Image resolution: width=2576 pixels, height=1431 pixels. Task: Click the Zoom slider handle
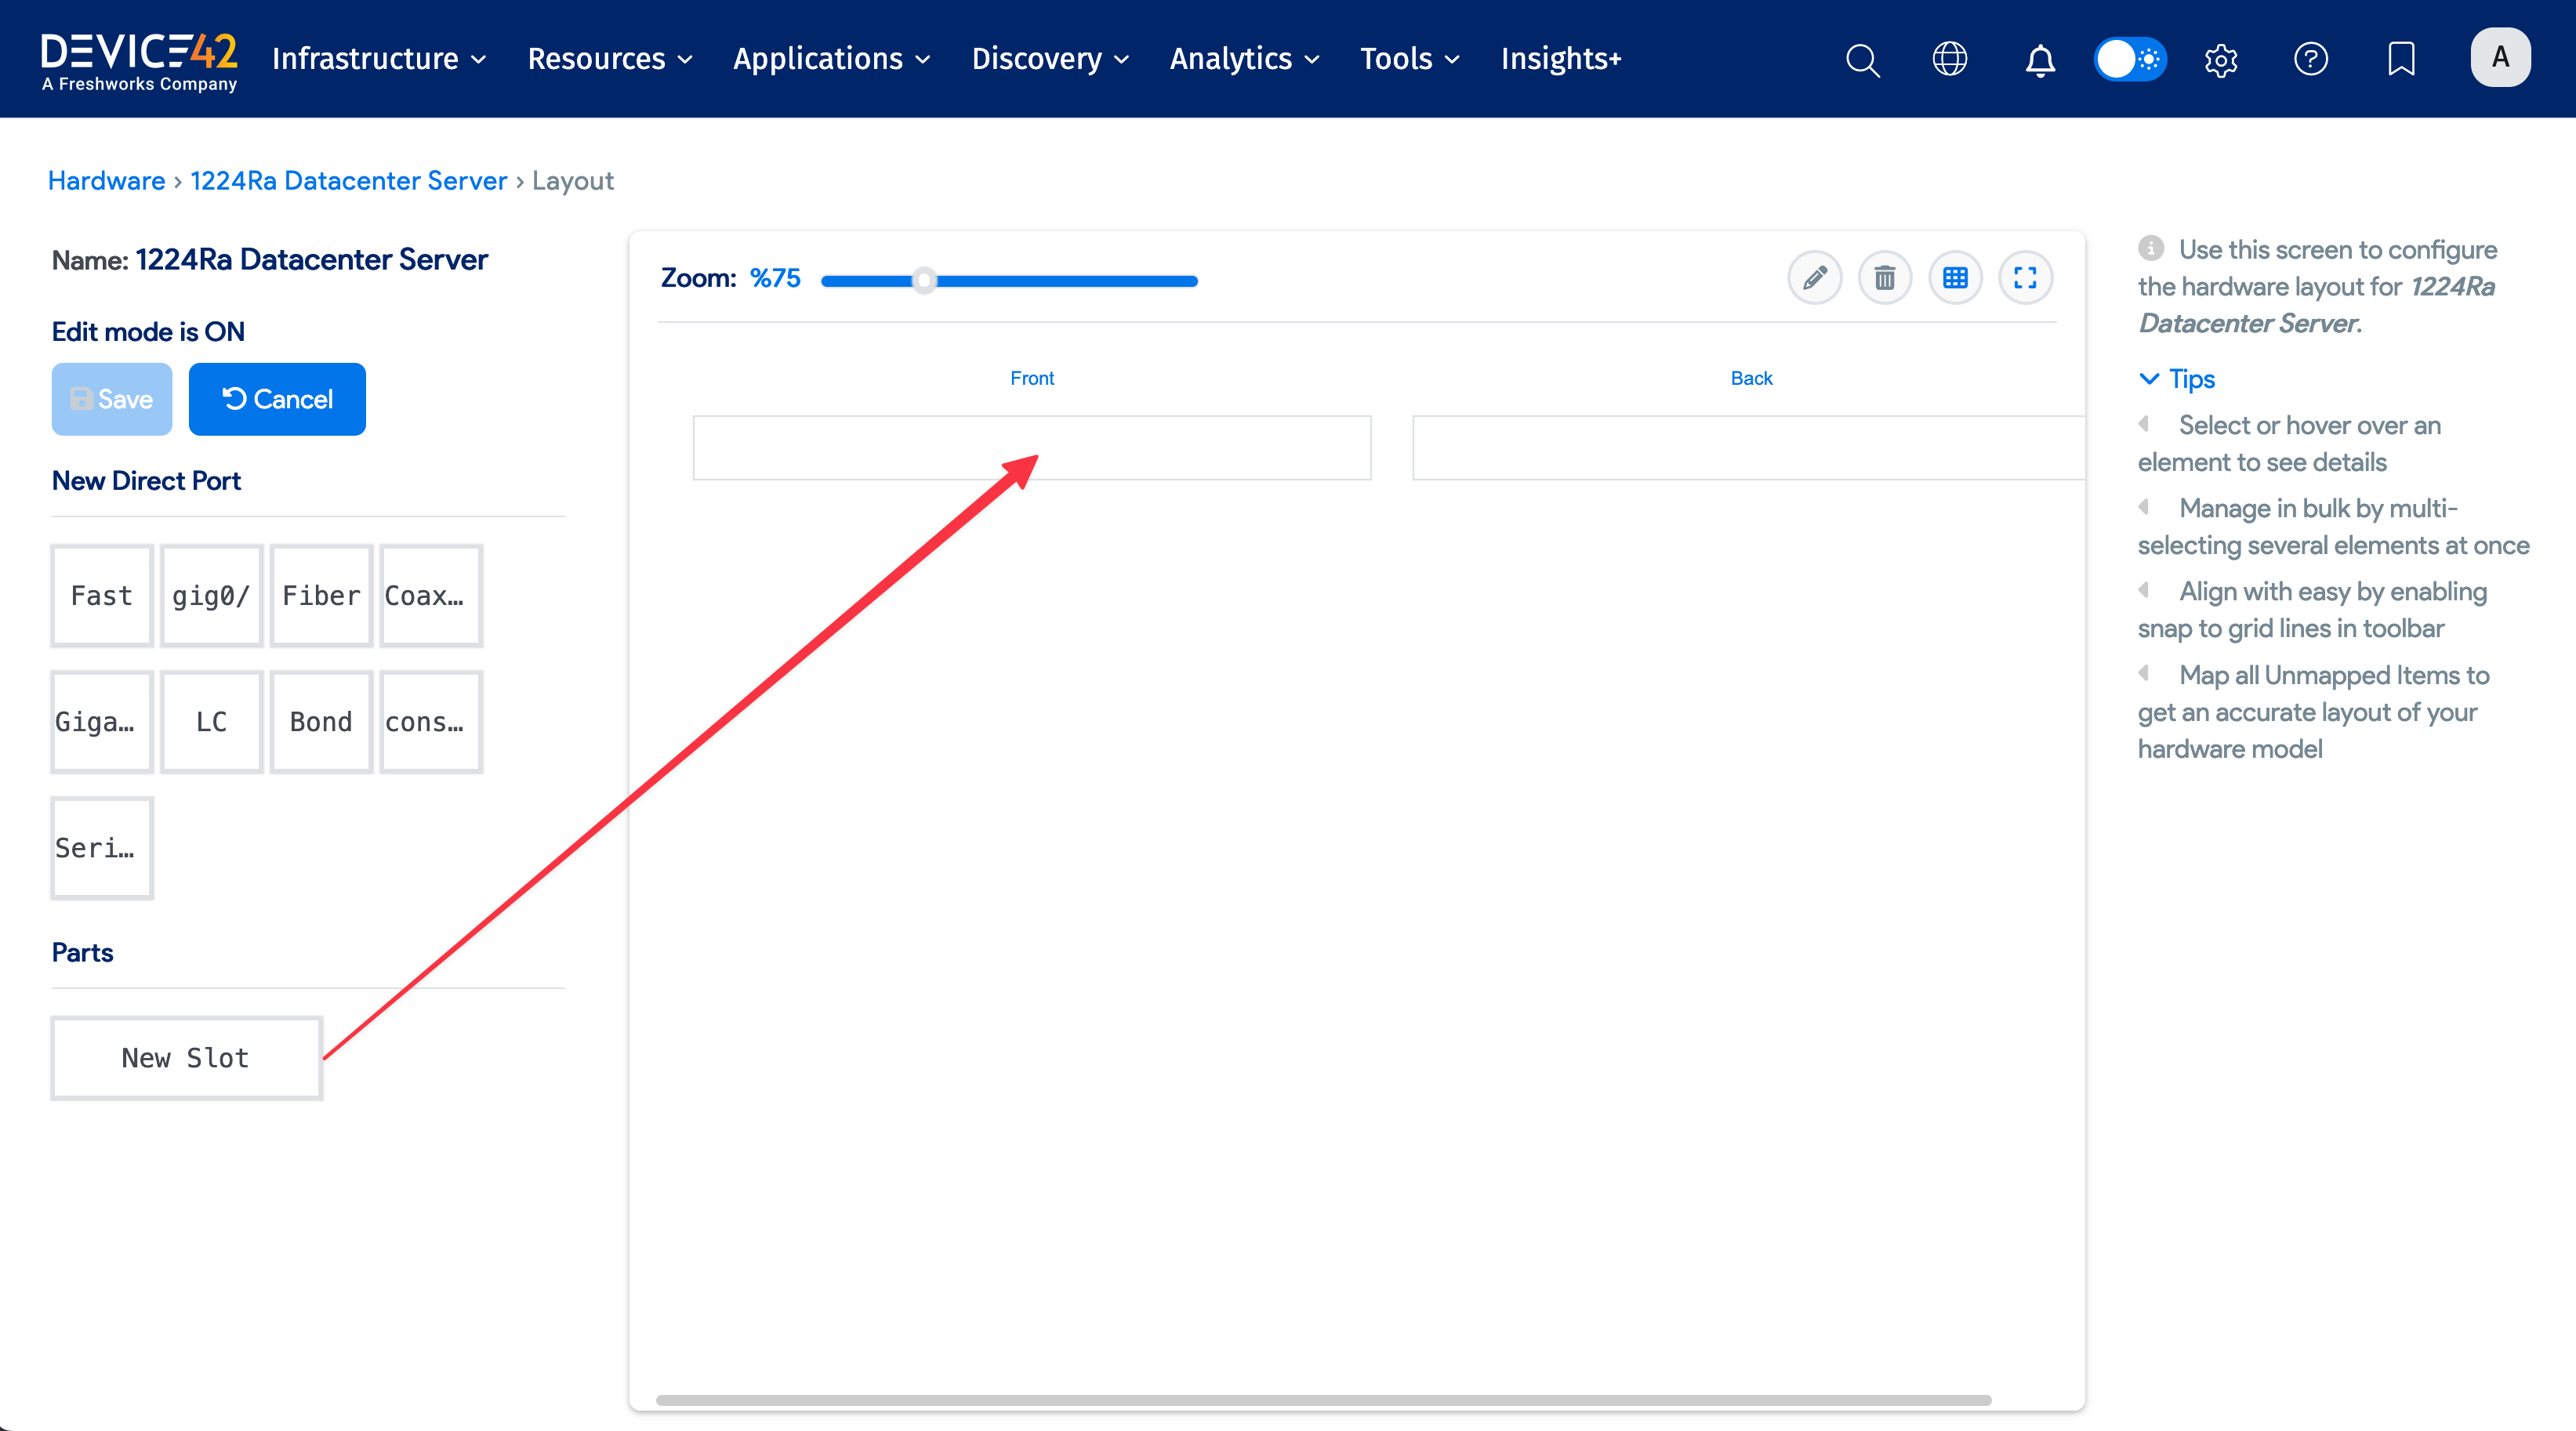coord(924,281)
